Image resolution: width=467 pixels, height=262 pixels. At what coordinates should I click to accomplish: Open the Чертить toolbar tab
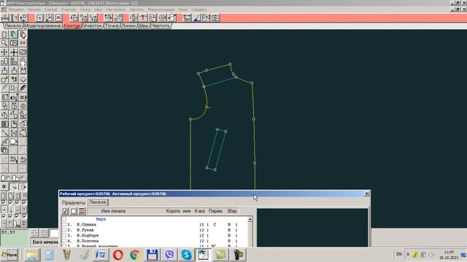[x=161, y=26]
